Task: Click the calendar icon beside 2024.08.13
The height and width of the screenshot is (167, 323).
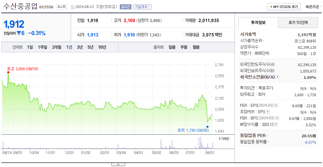Action: click(x=72, y=7)
